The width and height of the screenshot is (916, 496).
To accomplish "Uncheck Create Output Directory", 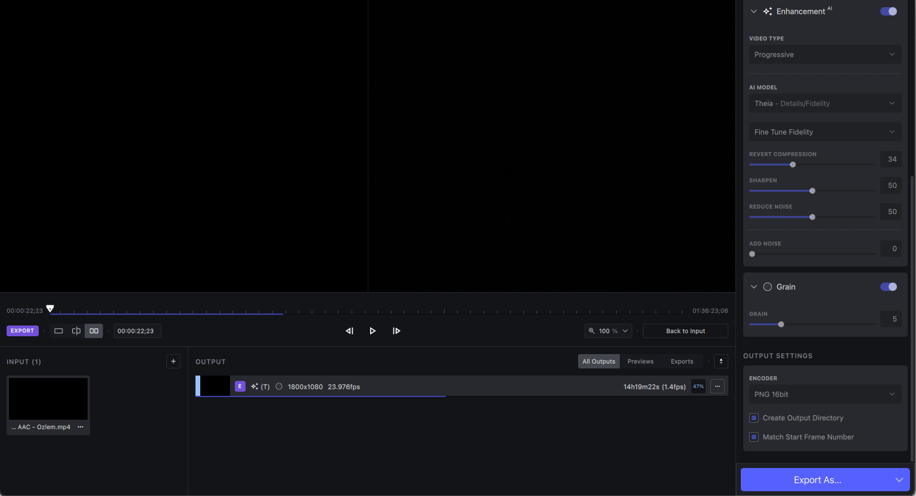I will (754, 418).
